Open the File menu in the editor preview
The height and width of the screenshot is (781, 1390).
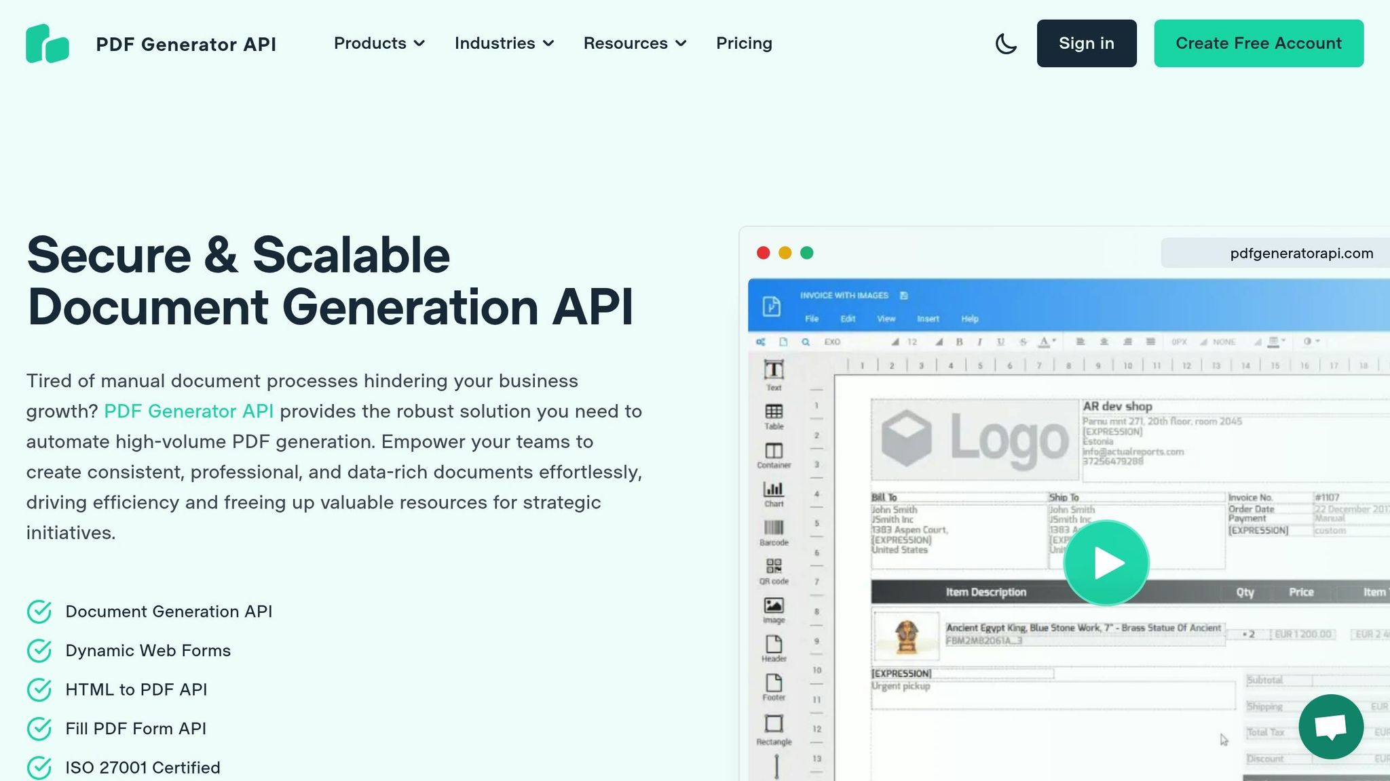coord(812,319)
